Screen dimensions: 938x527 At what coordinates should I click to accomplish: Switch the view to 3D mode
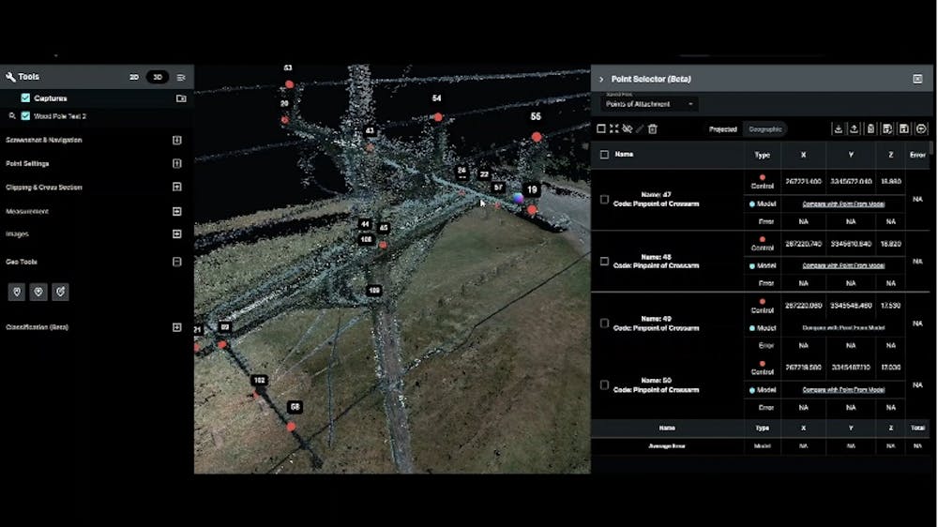158,77
